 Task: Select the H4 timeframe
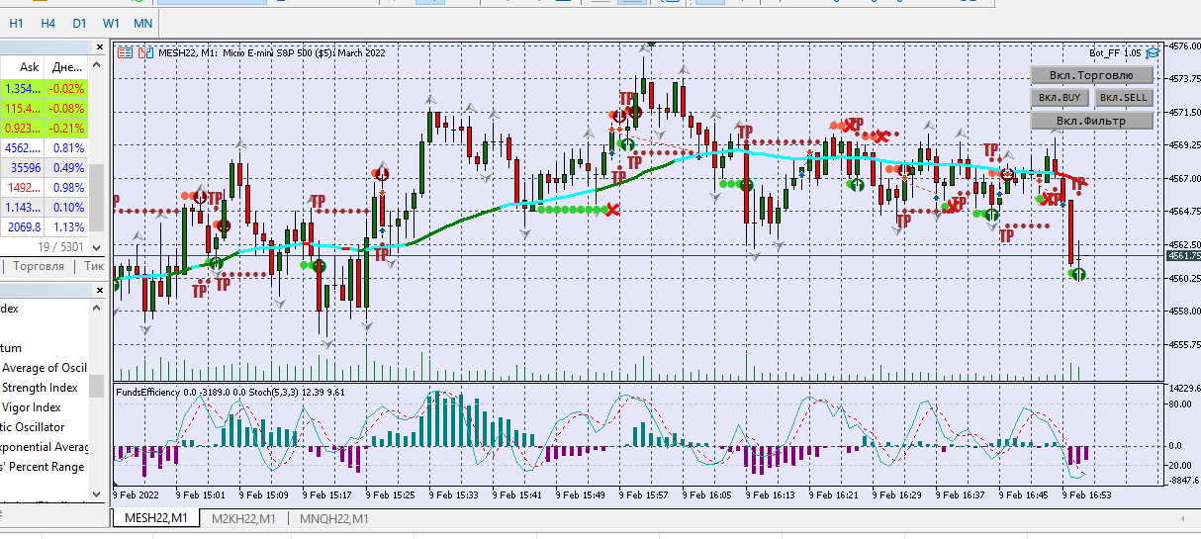(x=48, y=22)
